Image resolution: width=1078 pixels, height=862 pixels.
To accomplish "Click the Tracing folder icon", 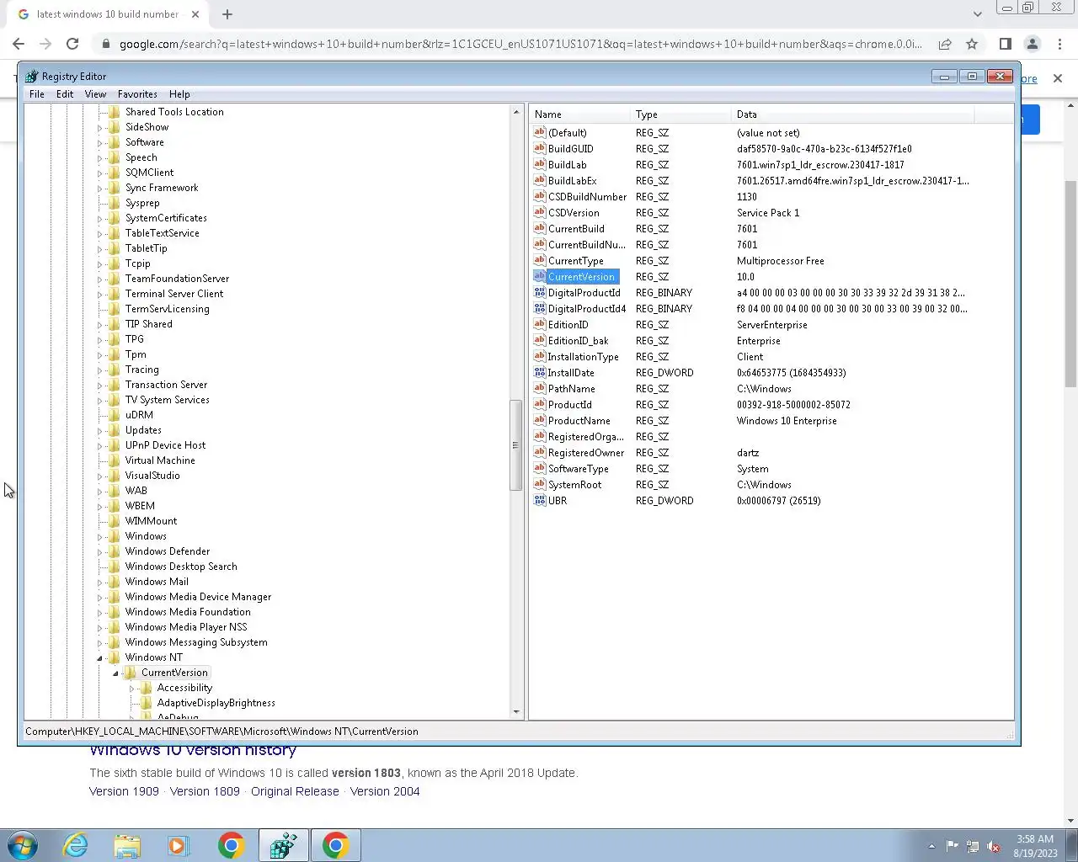I will coord(115,370).
